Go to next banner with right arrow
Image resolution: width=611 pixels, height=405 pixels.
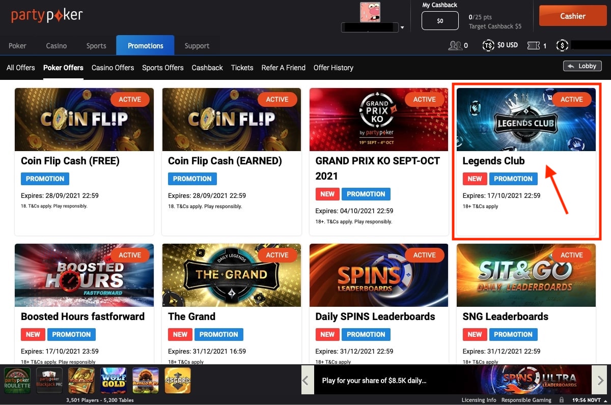[599, 380]
